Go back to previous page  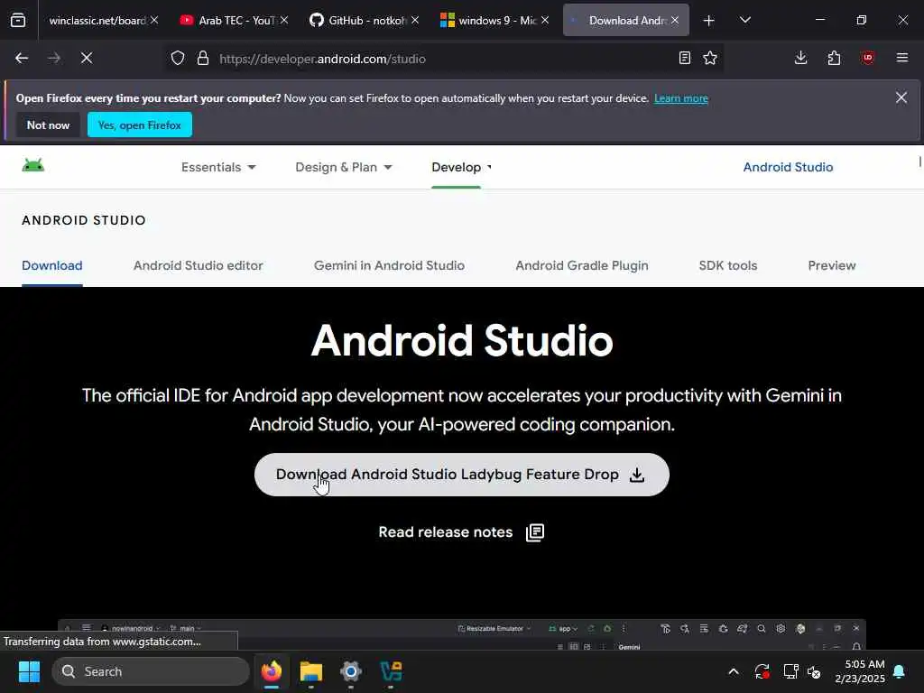[x=22, y=59]
